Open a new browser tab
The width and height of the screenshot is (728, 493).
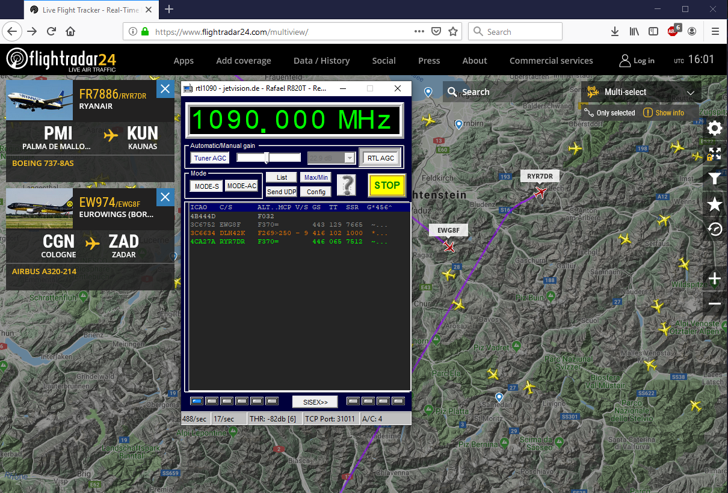pos(169,9)
